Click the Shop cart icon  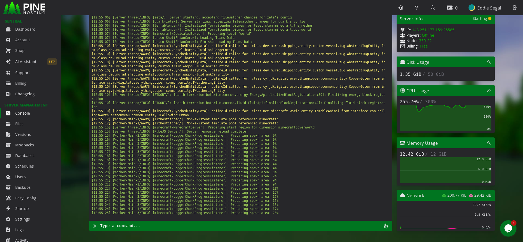click(x=8, y=51)
